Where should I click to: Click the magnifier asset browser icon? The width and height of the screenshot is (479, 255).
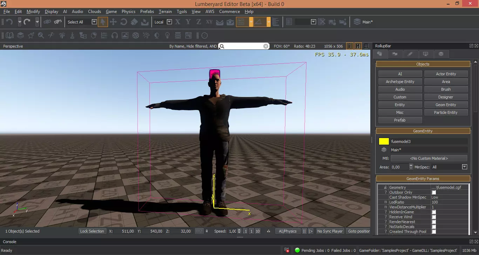[x=41, y=35]
